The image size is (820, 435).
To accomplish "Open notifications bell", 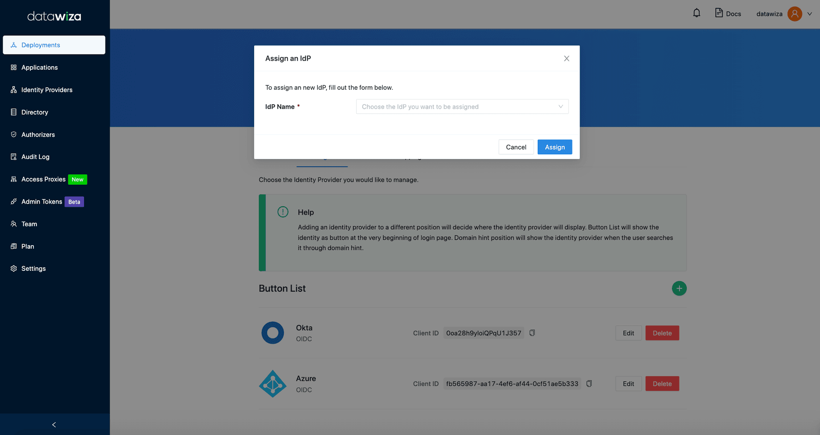I will point(696,13).
